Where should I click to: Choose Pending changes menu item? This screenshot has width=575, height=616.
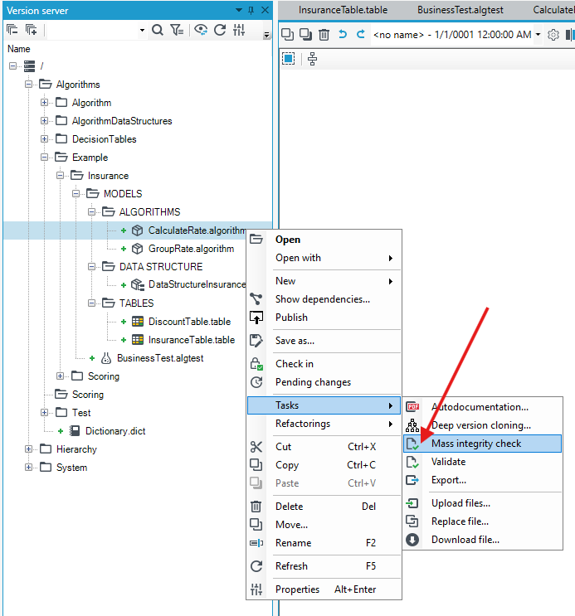(324, 382)
